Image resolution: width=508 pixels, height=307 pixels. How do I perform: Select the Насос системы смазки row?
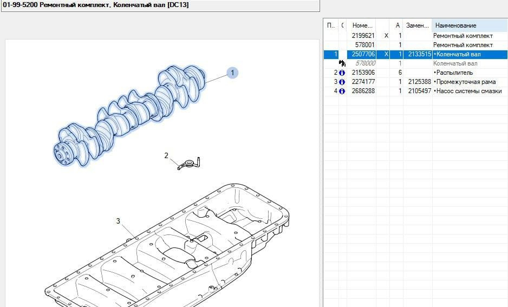coord(468,91)
